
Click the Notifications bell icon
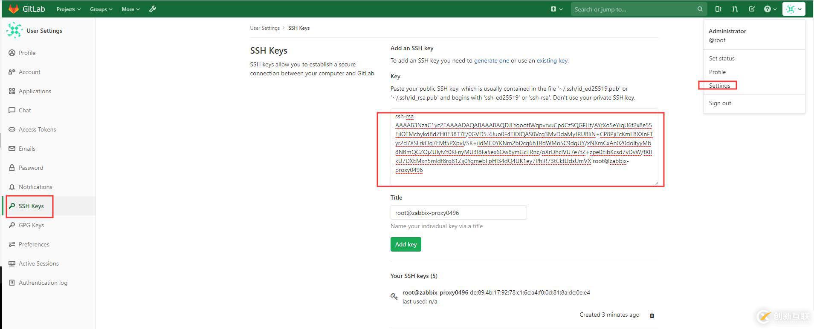(x=12, y=187)
